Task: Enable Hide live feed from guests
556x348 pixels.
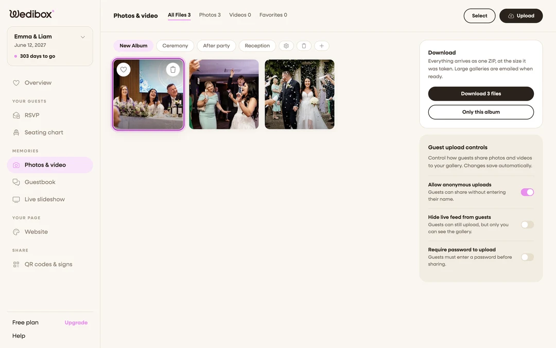Action: tap(527, 225)
